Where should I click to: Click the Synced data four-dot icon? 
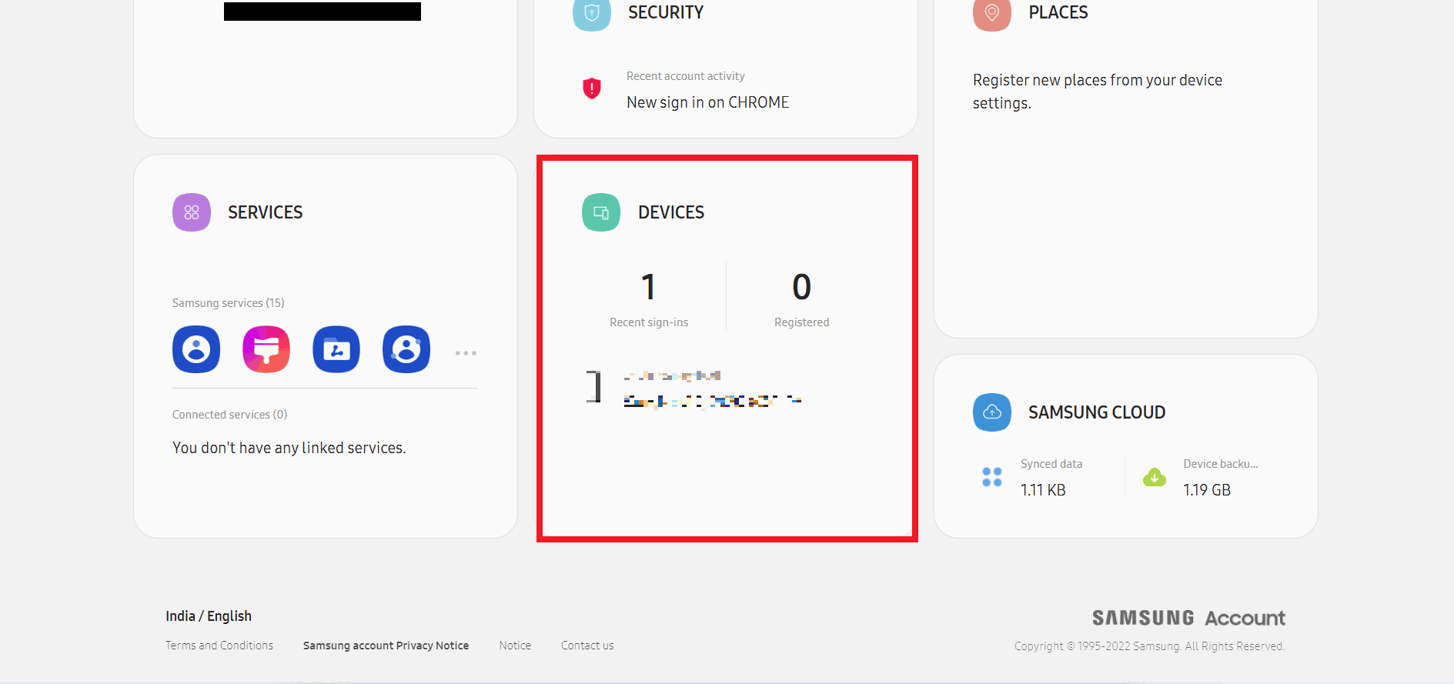(x=992, y=477)
